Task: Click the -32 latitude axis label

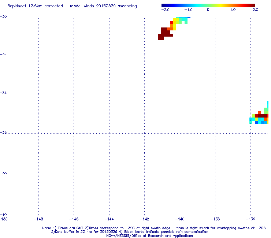Action: click(x=3, y=54)
